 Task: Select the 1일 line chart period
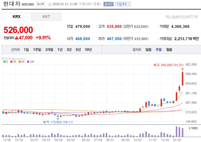point(26,50)
